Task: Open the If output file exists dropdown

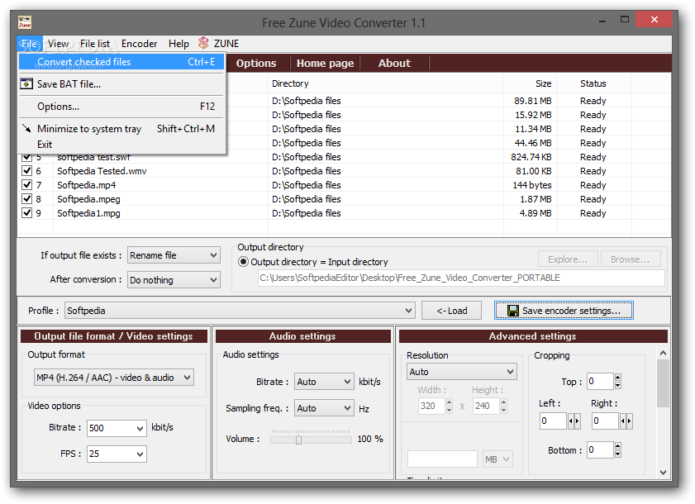Action: (x=174, y=255)
